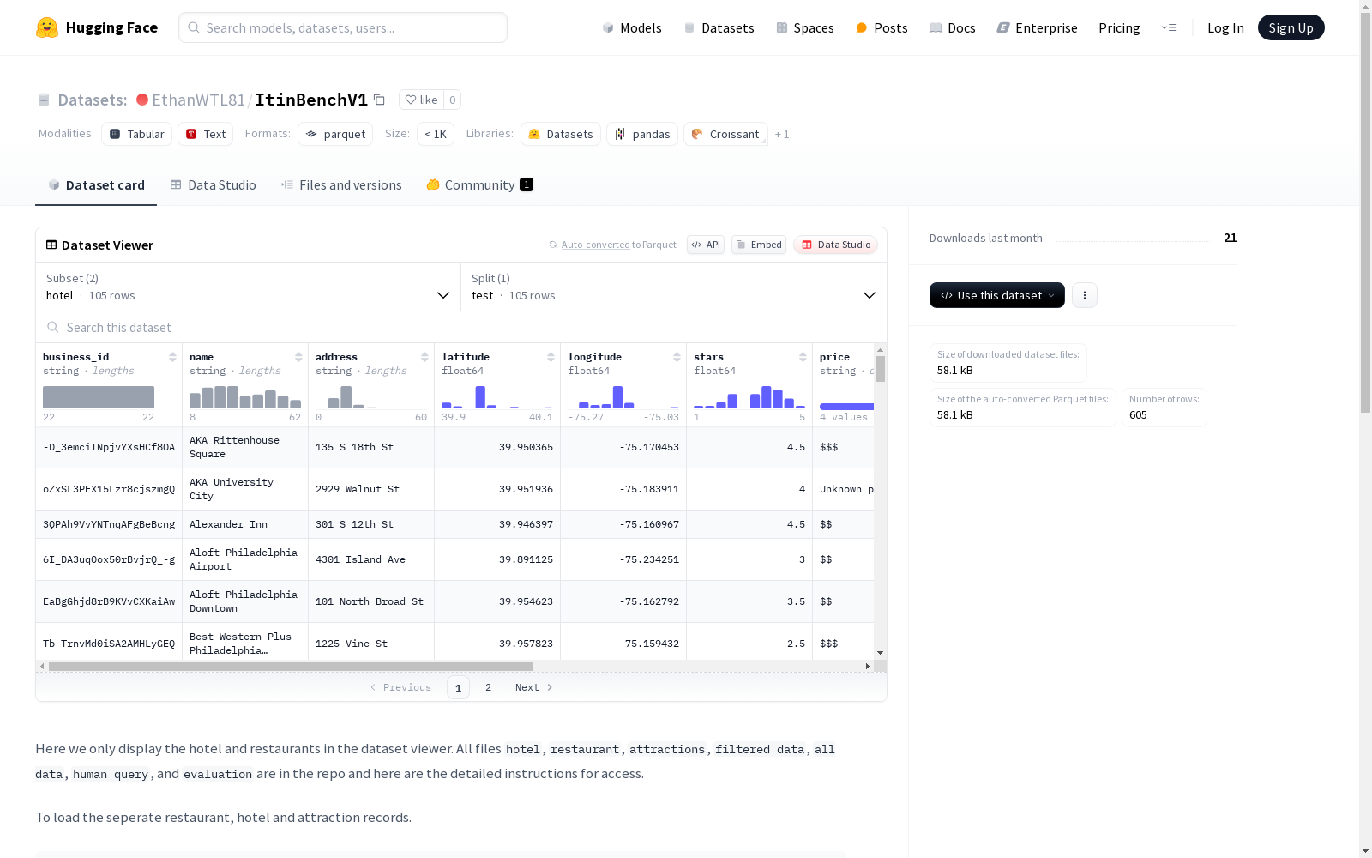Select the Aloft Philadelphia Downtown name cell
The image size is (1372, 858).
click(245, 601)
